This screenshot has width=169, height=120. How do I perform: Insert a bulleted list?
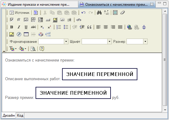66,27
